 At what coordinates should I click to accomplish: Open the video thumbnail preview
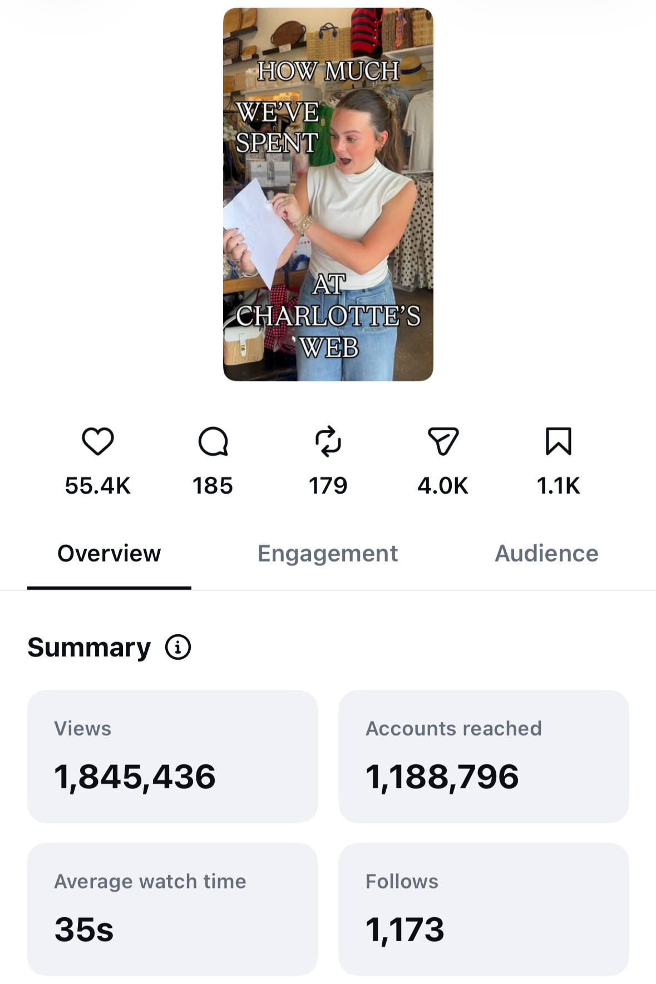[x=328, y=194]
